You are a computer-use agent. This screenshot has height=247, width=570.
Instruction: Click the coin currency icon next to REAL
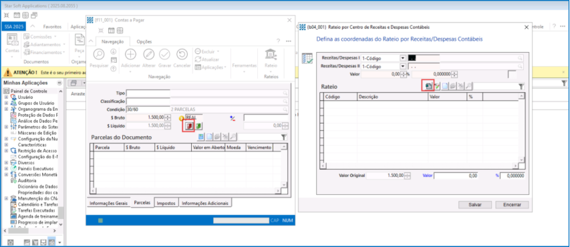point(181,117)
